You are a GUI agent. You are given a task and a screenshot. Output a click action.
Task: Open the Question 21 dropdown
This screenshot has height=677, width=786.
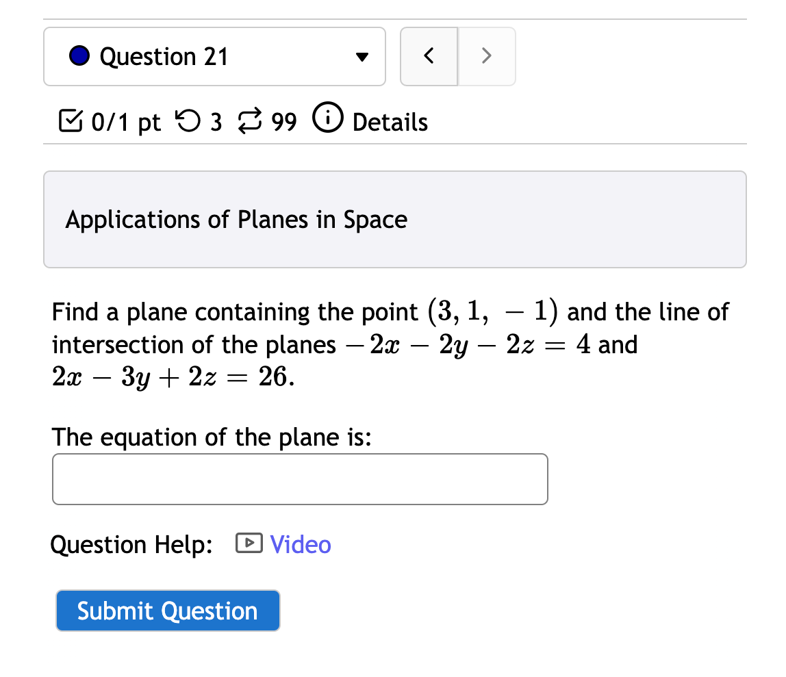(x=214, y=56)
